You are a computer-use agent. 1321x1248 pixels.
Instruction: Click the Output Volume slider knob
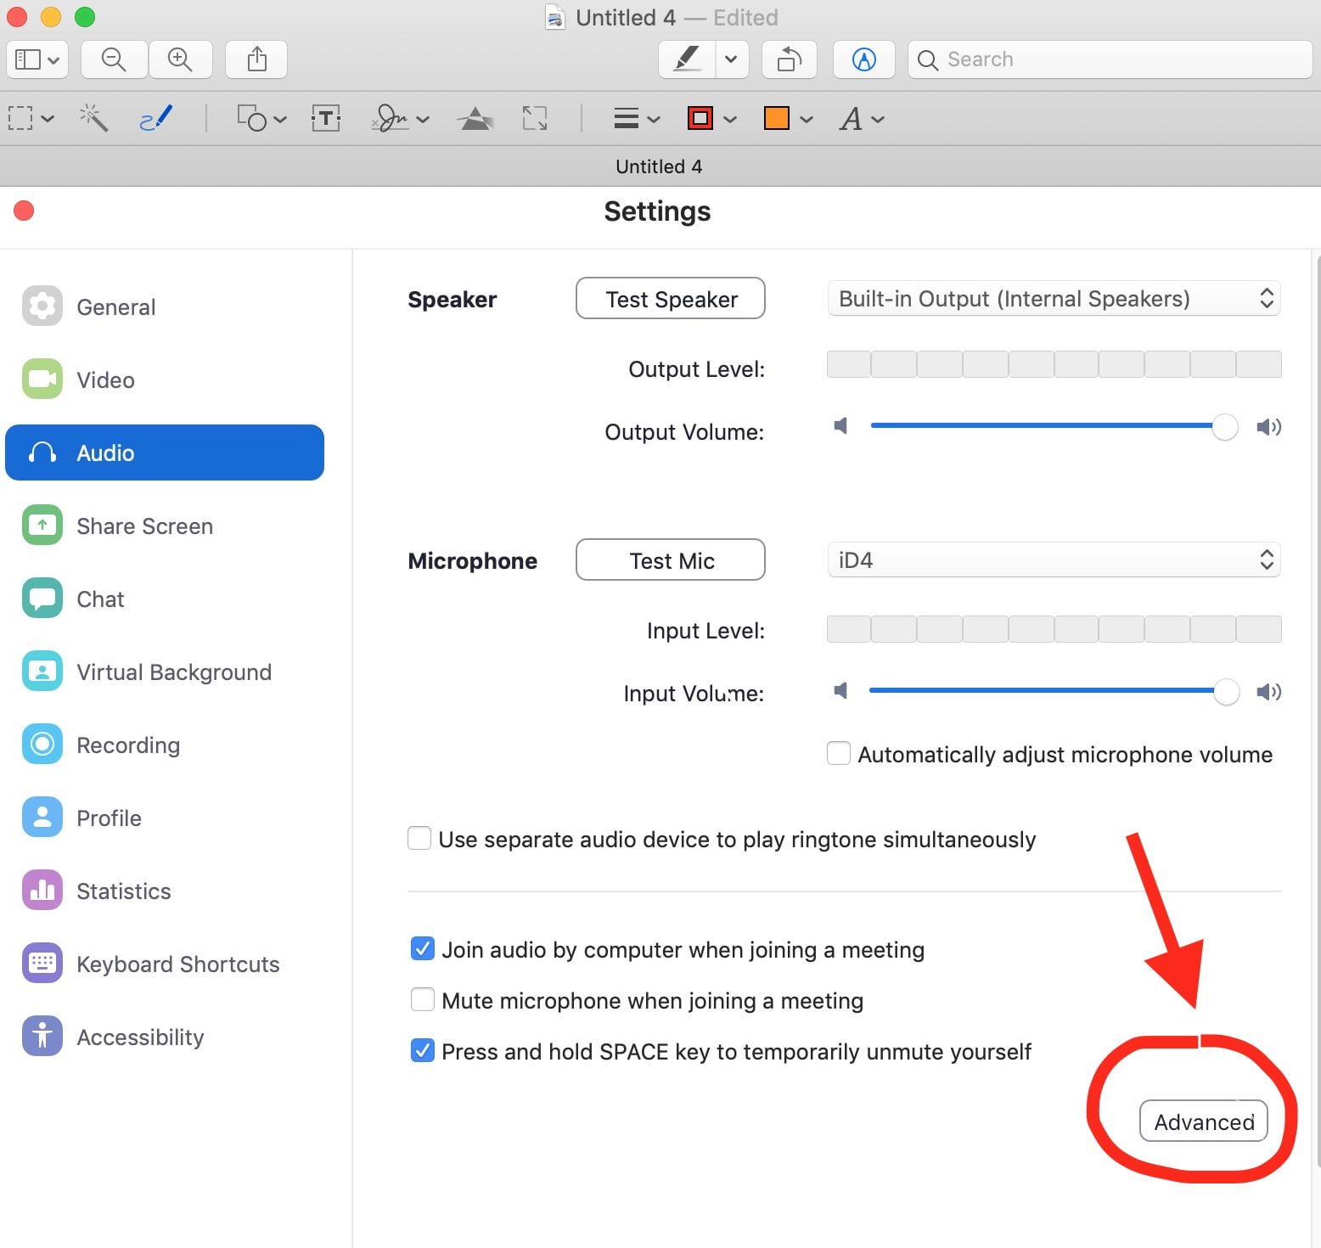pyautogui.click(x=1224, y=427)
